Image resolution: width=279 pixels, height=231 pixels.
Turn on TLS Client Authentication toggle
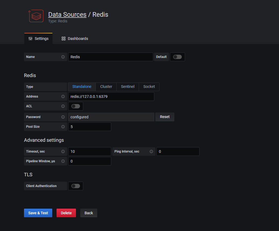(76, 186)
